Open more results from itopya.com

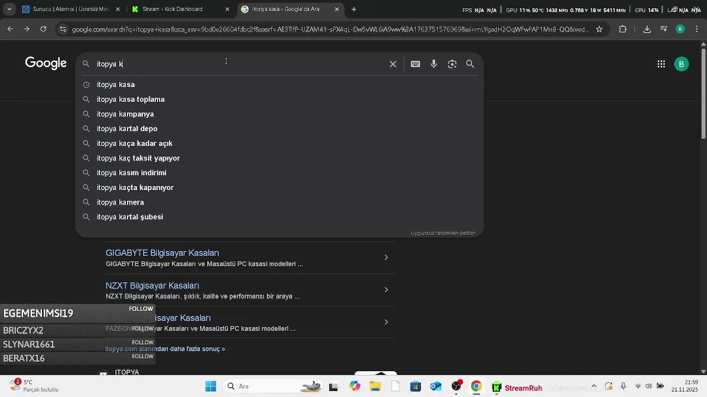[165, 349]
